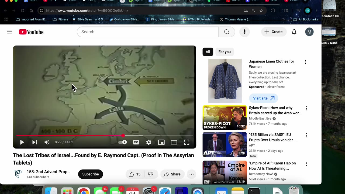Skip to the next video

34,142
